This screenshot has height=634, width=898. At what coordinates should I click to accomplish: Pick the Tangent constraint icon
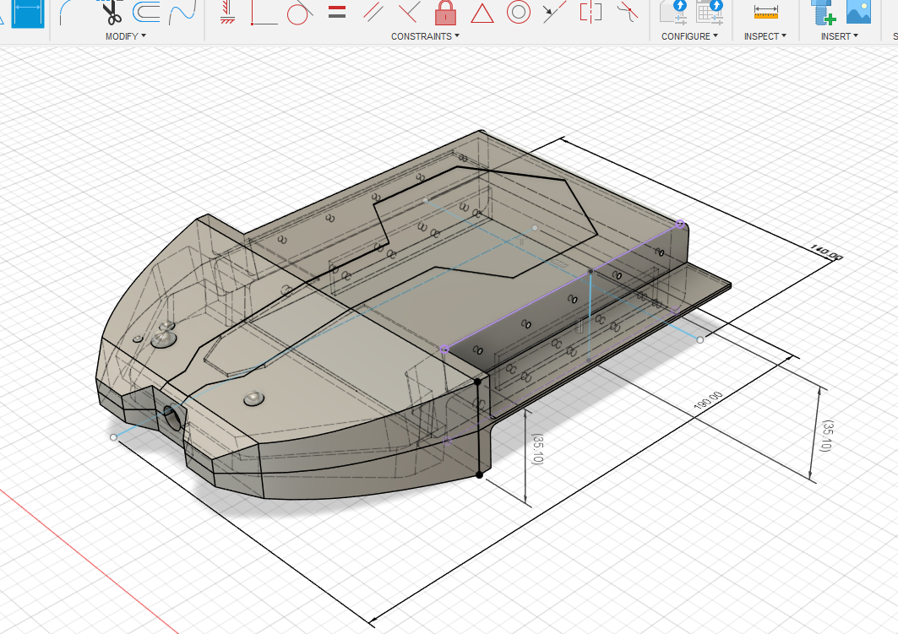pos(298,13)
